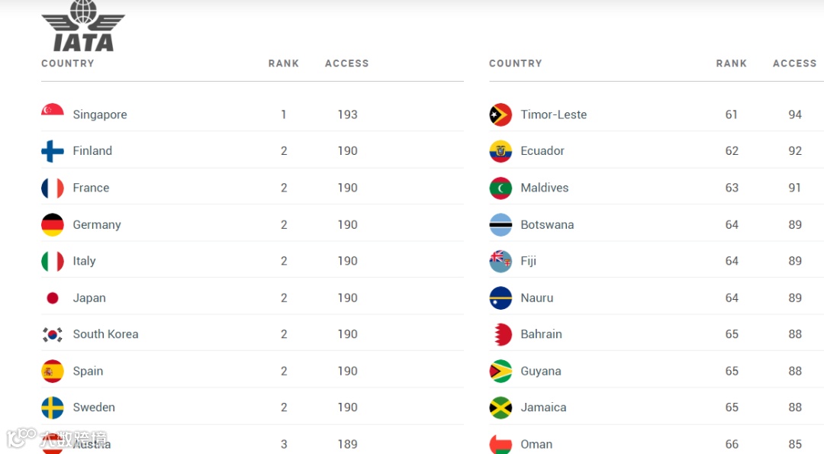Image resolution: width=824 pixels, height=454 pixels.
Task: Click the Jamaica flag icon
Action: [x=501, y=407]
